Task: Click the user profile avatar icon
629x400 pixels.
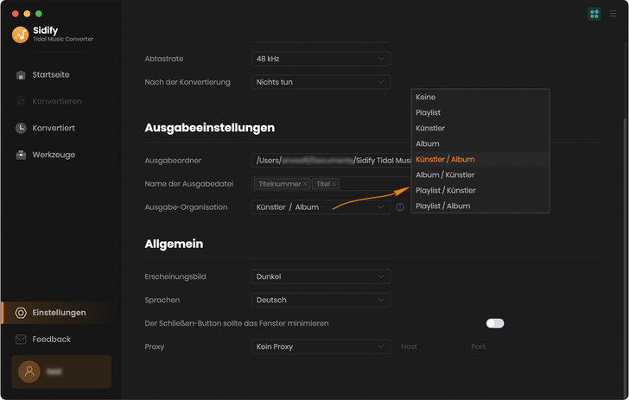Action: 29,371
